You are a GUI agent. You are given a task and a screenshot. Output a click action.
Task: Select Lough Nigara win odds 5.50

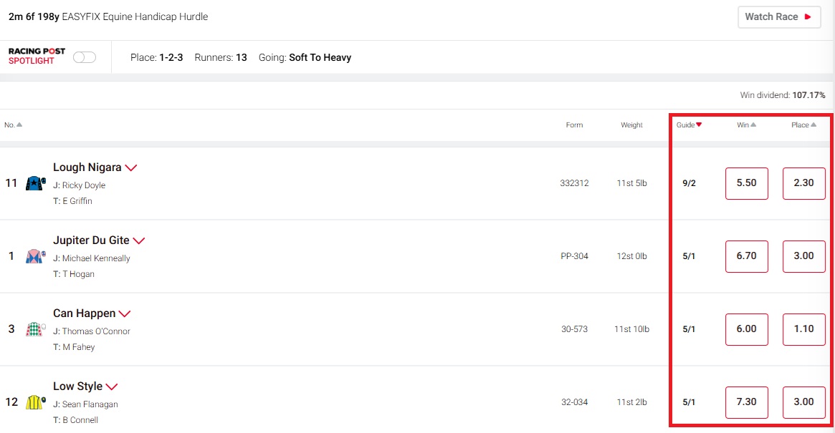746,183
